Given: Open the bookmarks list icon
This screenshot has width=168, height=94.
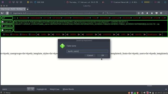Looking at the screenshot, I should (143, 13).
